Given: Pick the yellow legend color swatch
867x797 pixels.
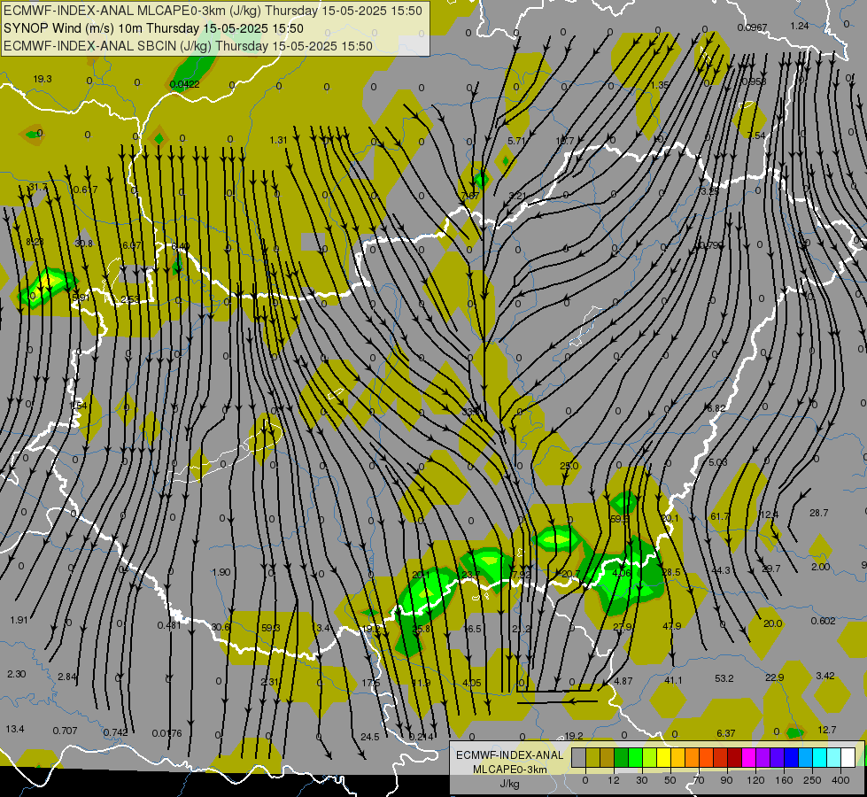Looking at the screenshot, I should point(663,757).
